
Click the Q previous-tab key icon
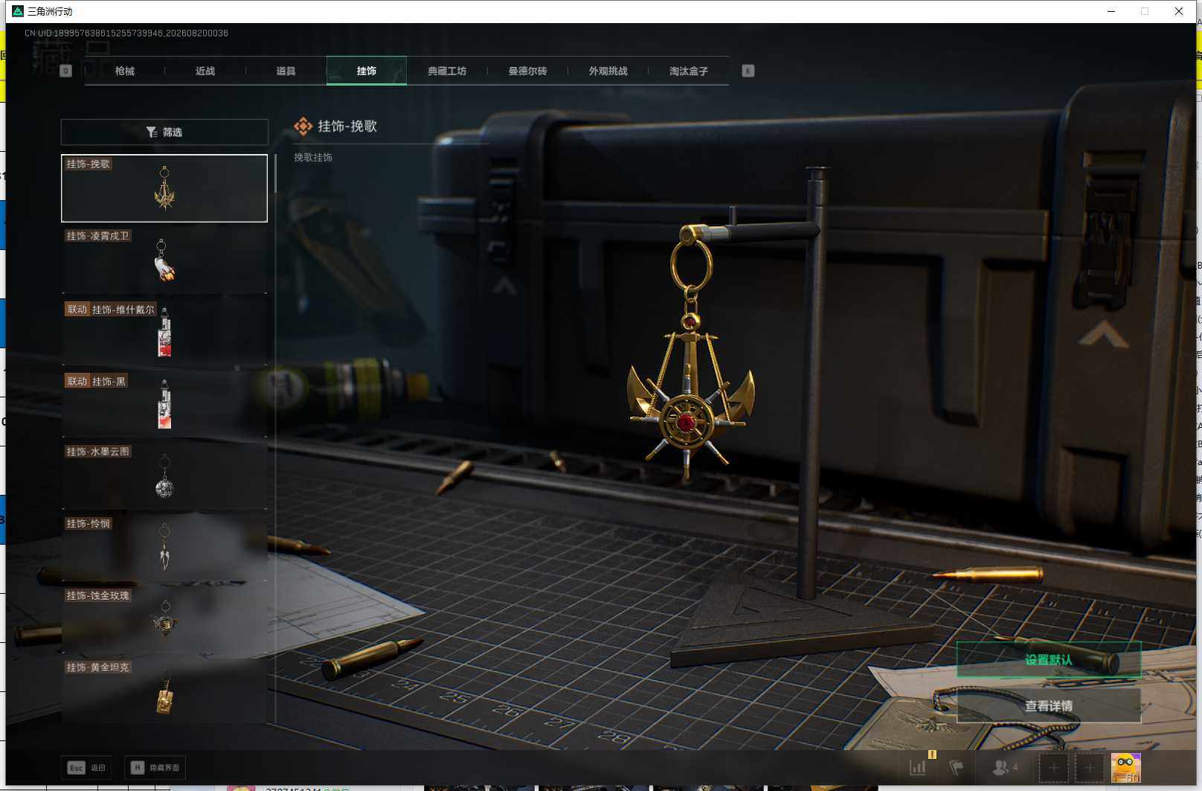coord(66,71)
